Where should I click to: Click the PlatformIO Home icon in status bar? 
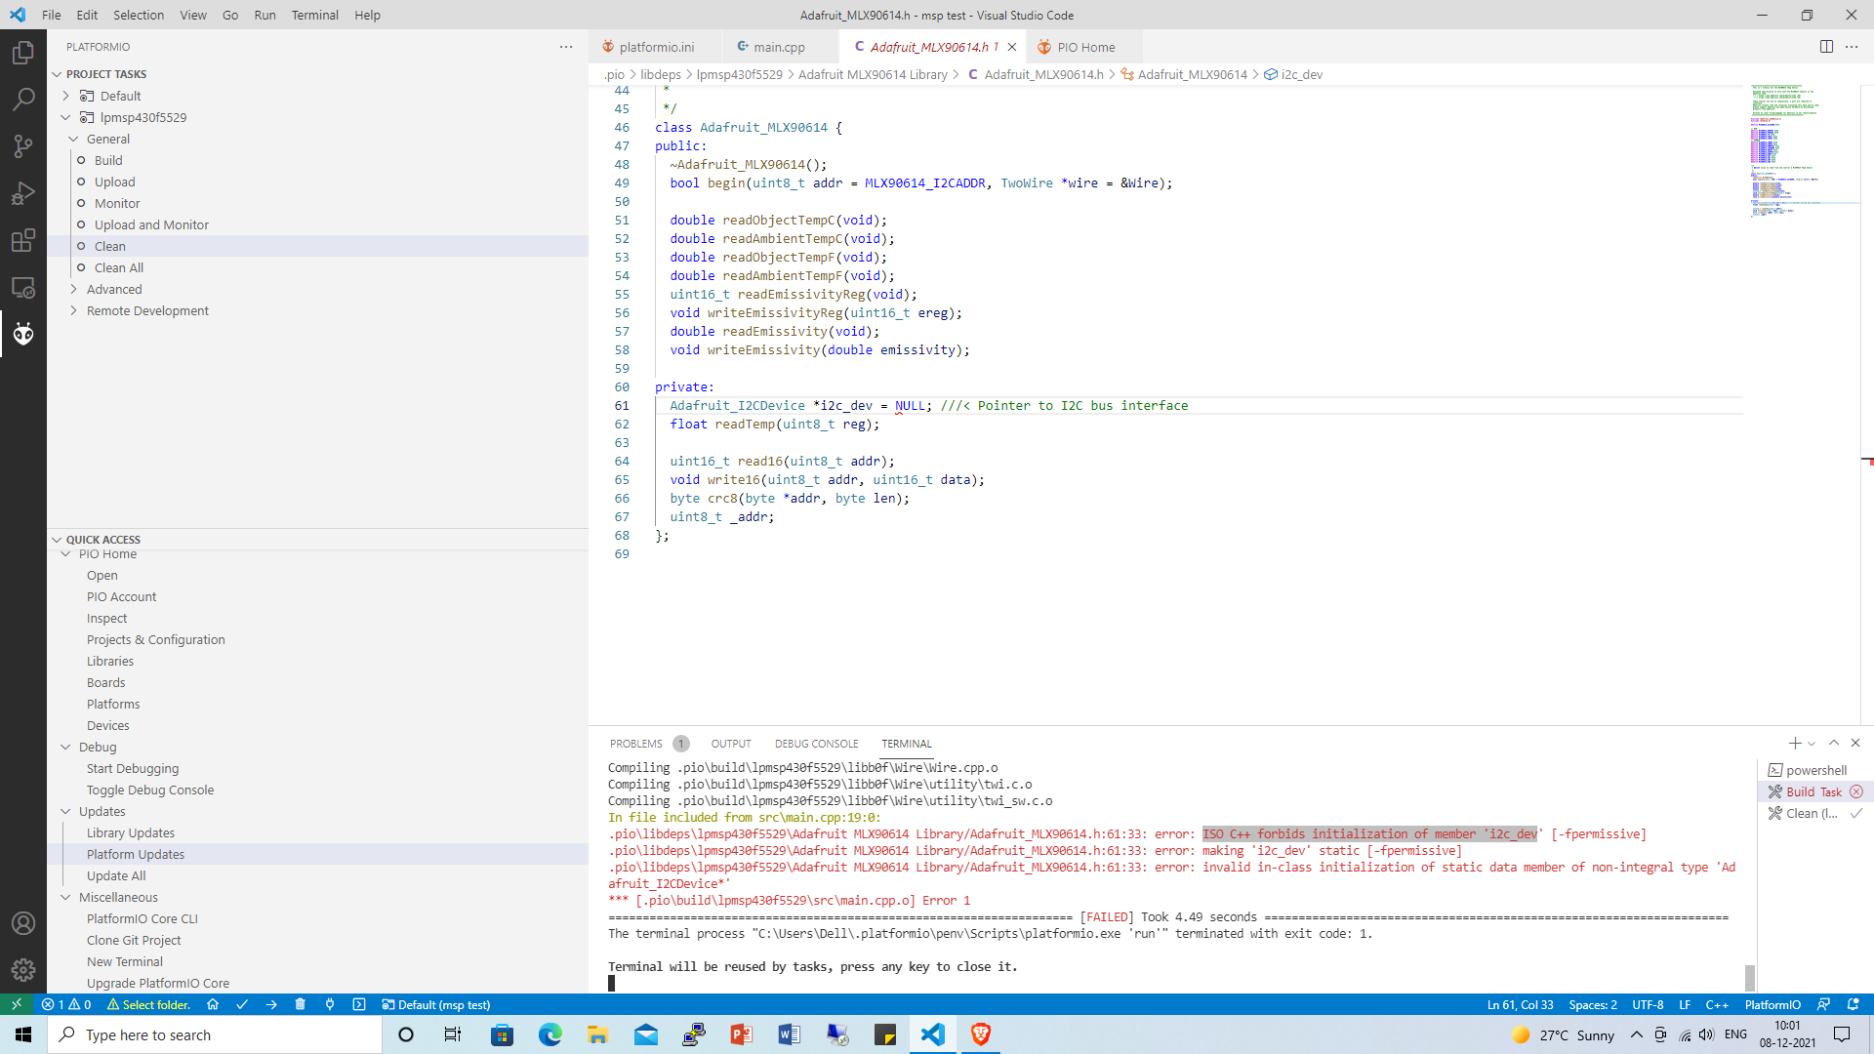[x=213, y=1004]
